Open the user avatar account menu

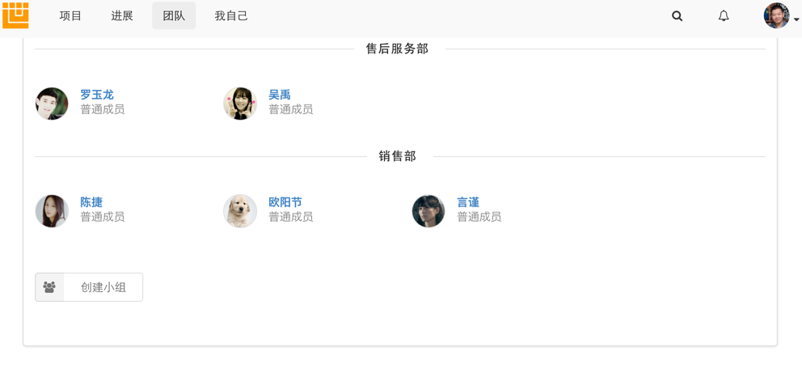pos(779,16)
